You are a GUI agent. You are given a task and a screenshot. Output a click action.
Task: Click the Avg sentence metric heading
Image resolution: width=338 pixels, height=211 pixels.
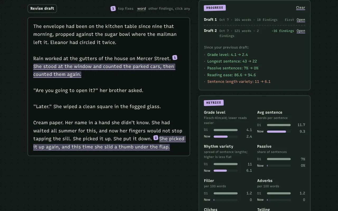[270, 112]
